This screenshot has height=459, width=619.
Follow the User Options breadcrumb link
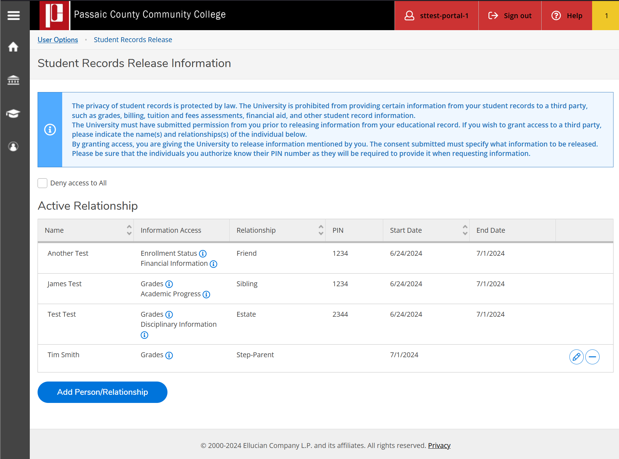(x=58, y=40)
